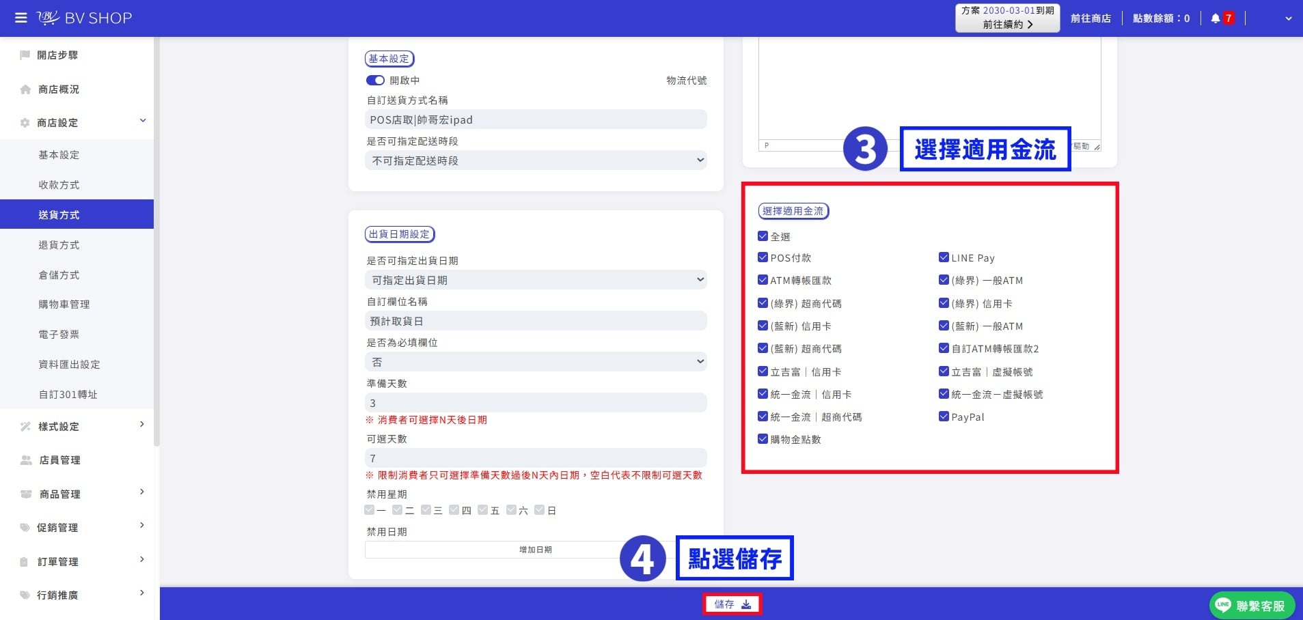Click the 商店概況 home icon
The width and height of the screenshot is (1303, 620).
pos(25,89)
